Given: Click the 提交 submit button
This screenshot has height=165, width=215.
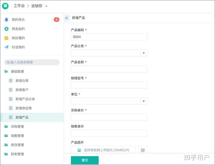Looking at the screenshot, I should click(85, 160).
